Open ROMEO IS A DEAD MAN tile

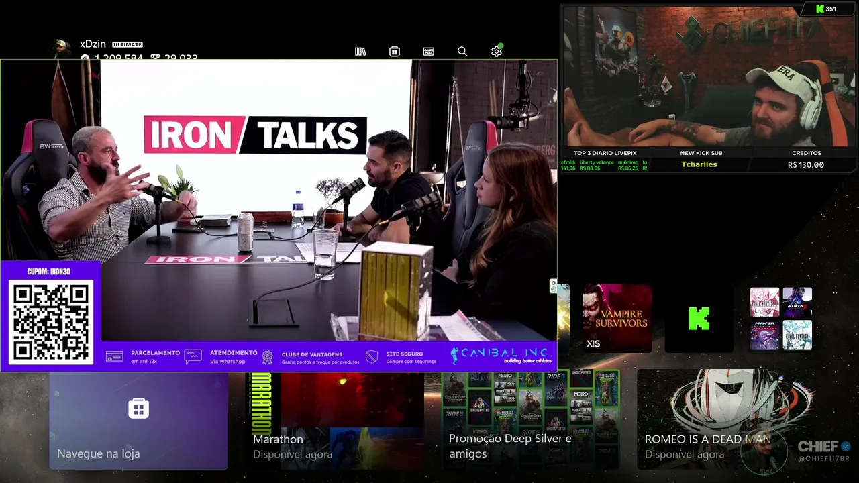pyautogui.click(x=726, y=421)
